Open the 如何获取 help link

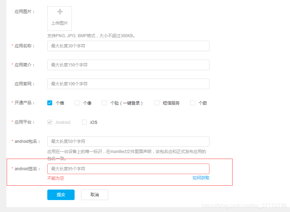[x=201, y=178]
